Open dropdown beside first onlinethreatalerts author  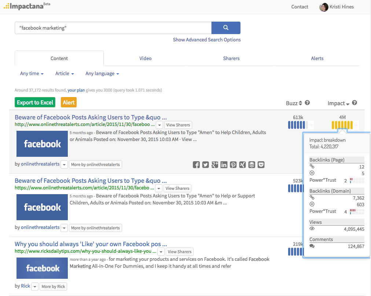[64, 164]
